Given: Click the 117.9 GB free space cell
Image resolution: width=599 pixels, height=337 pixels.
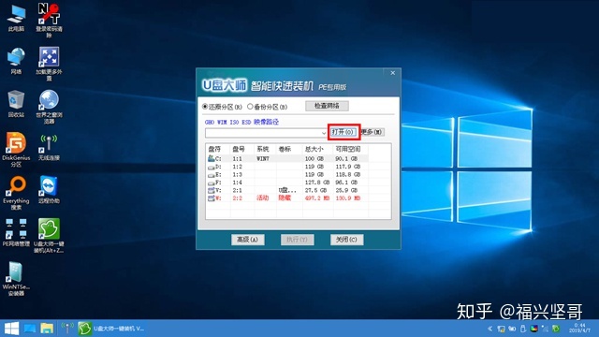Looking at the screenshot, I should pos(347,167).
